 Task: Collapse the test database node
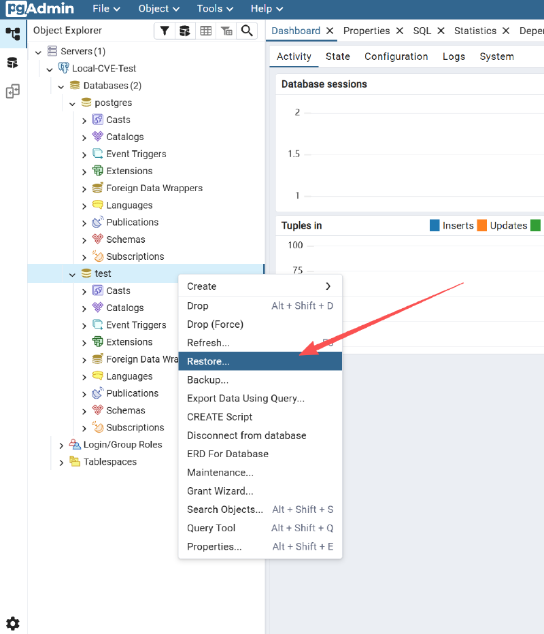coord(72,275)
